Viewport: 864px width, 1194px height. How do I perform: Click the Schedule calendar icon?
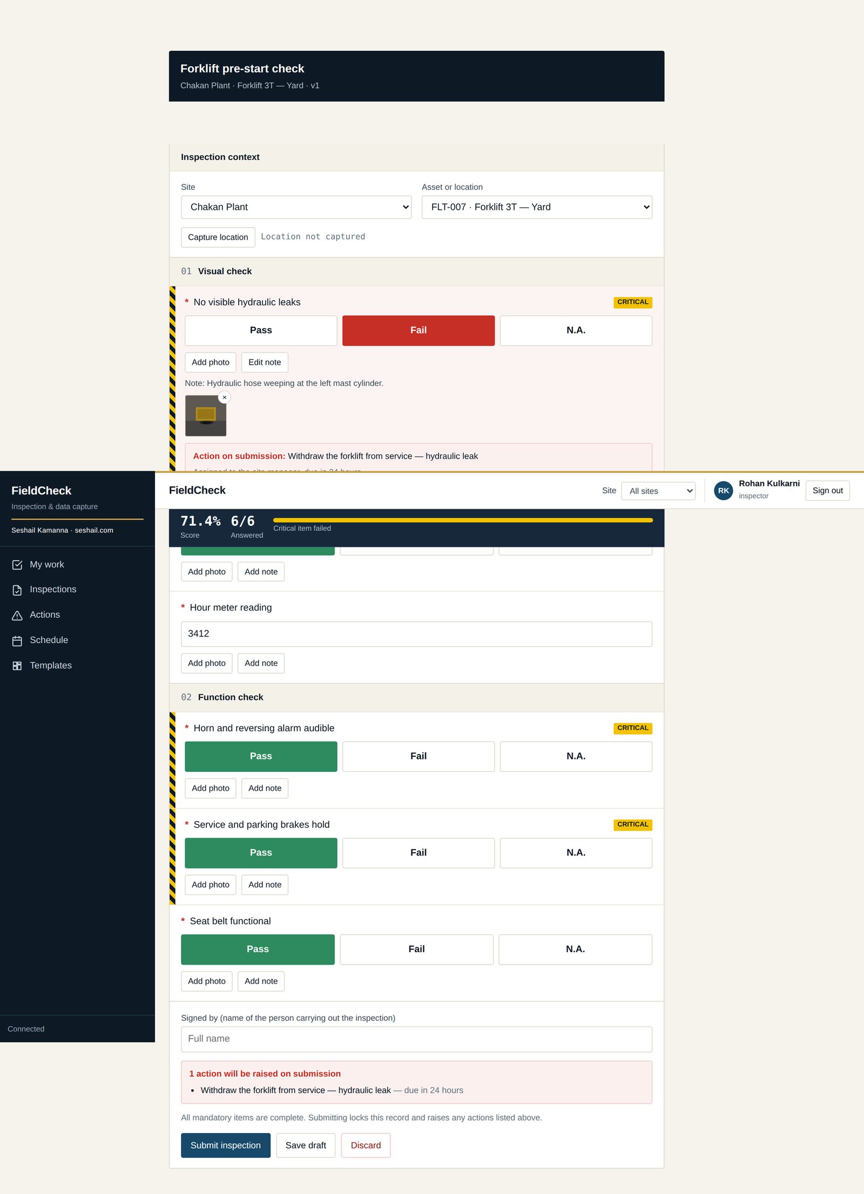coord(17,641)
